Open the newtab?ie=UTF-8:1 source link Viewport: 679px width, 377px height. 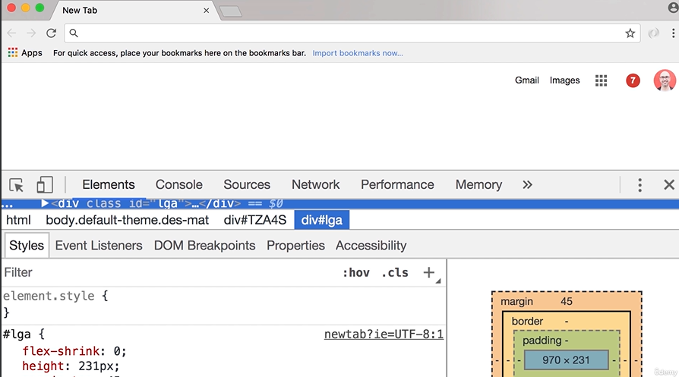coord(384,335)
